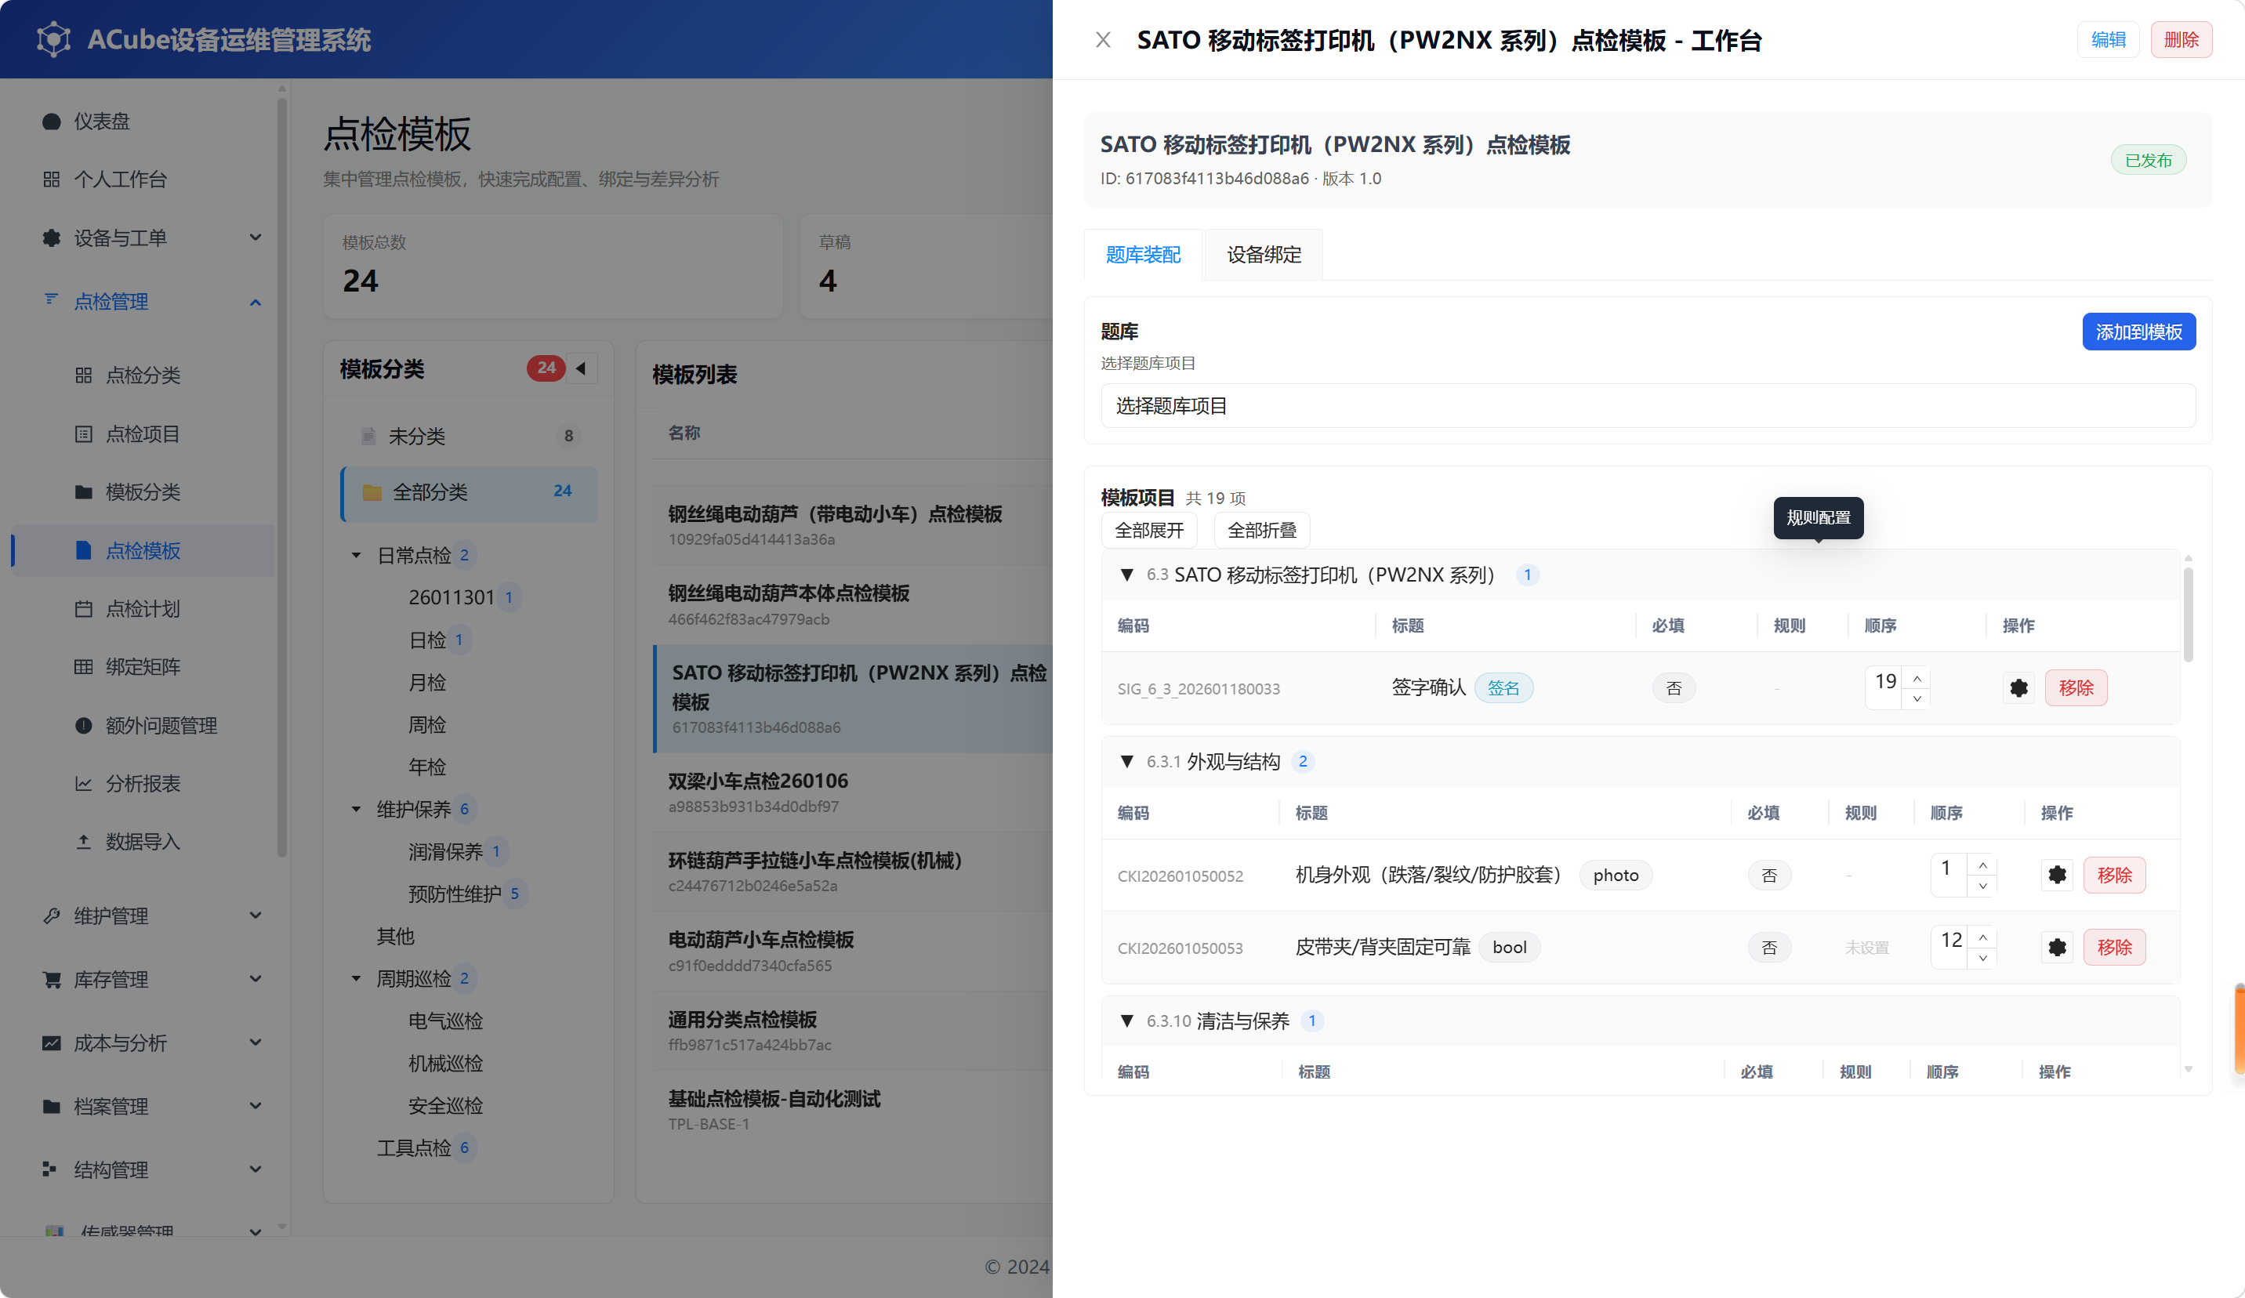This screenshot has height=1298, width=2245.
Task: Click the red 删除 button
Action: click(x=2181, y=40)
